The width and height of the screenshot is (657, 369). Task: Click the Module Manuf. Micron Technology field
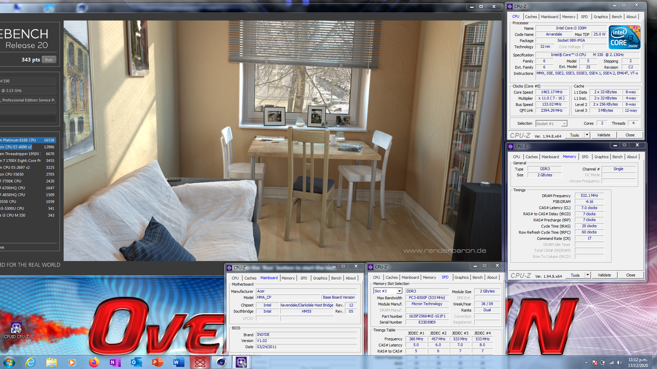coord(427,304)
